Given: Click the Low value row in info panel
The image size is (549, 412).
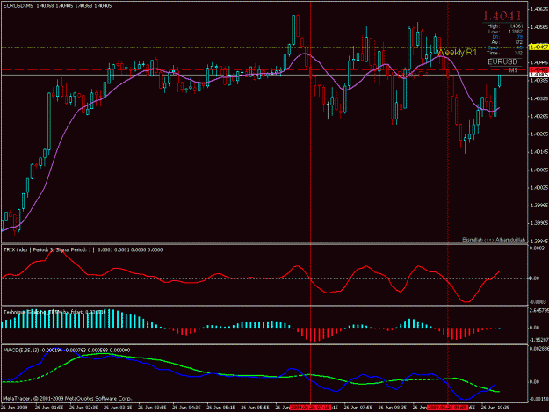Looking at the screenshot, I should (504, 32).
